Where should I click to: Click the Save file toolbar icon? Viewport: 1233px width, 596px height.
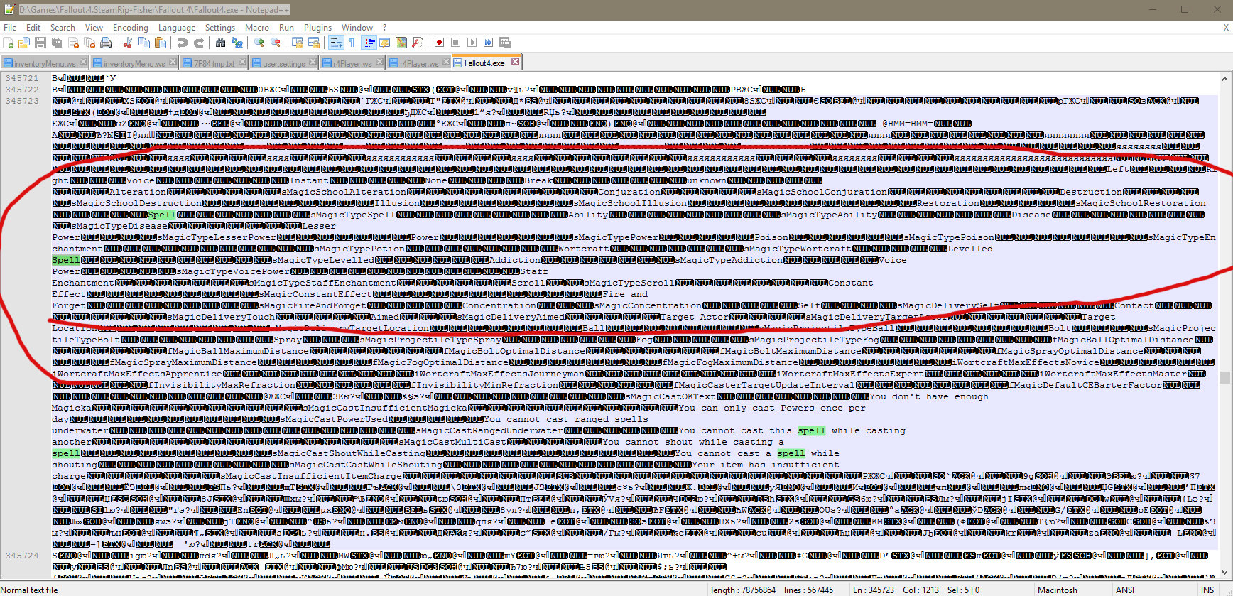(x=40, y=43)
